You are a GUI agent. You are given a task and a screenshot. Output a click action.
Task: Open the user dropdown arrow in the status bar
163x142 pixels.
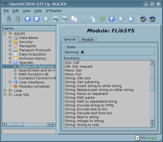[137, 138]
